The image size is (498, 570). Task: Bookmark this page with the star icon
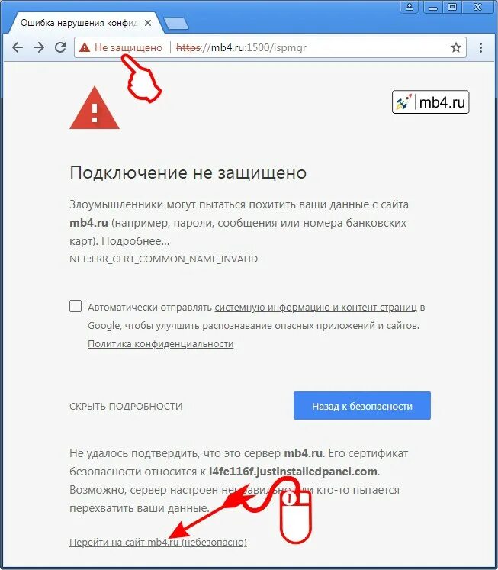coord(456,47)
